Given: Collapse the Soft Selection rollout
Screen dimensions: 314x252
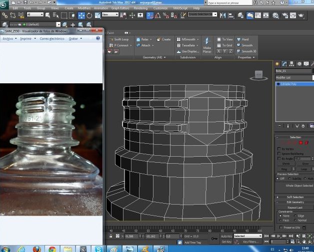Looking at the screenshot, I should pyautogui.click(x=294, y=197).
